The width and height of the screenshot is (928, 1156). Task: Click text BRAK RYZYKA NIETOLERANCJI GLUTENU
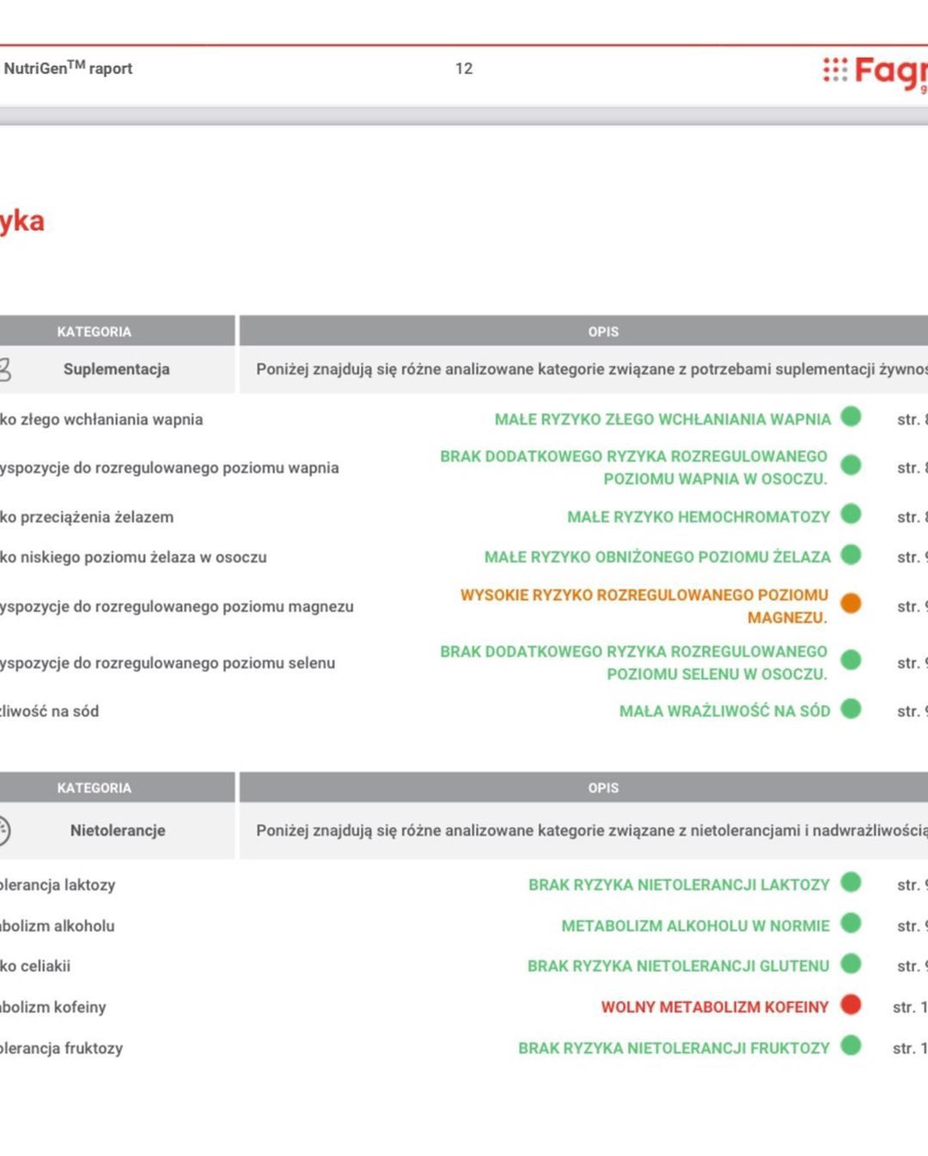[679, 966]
